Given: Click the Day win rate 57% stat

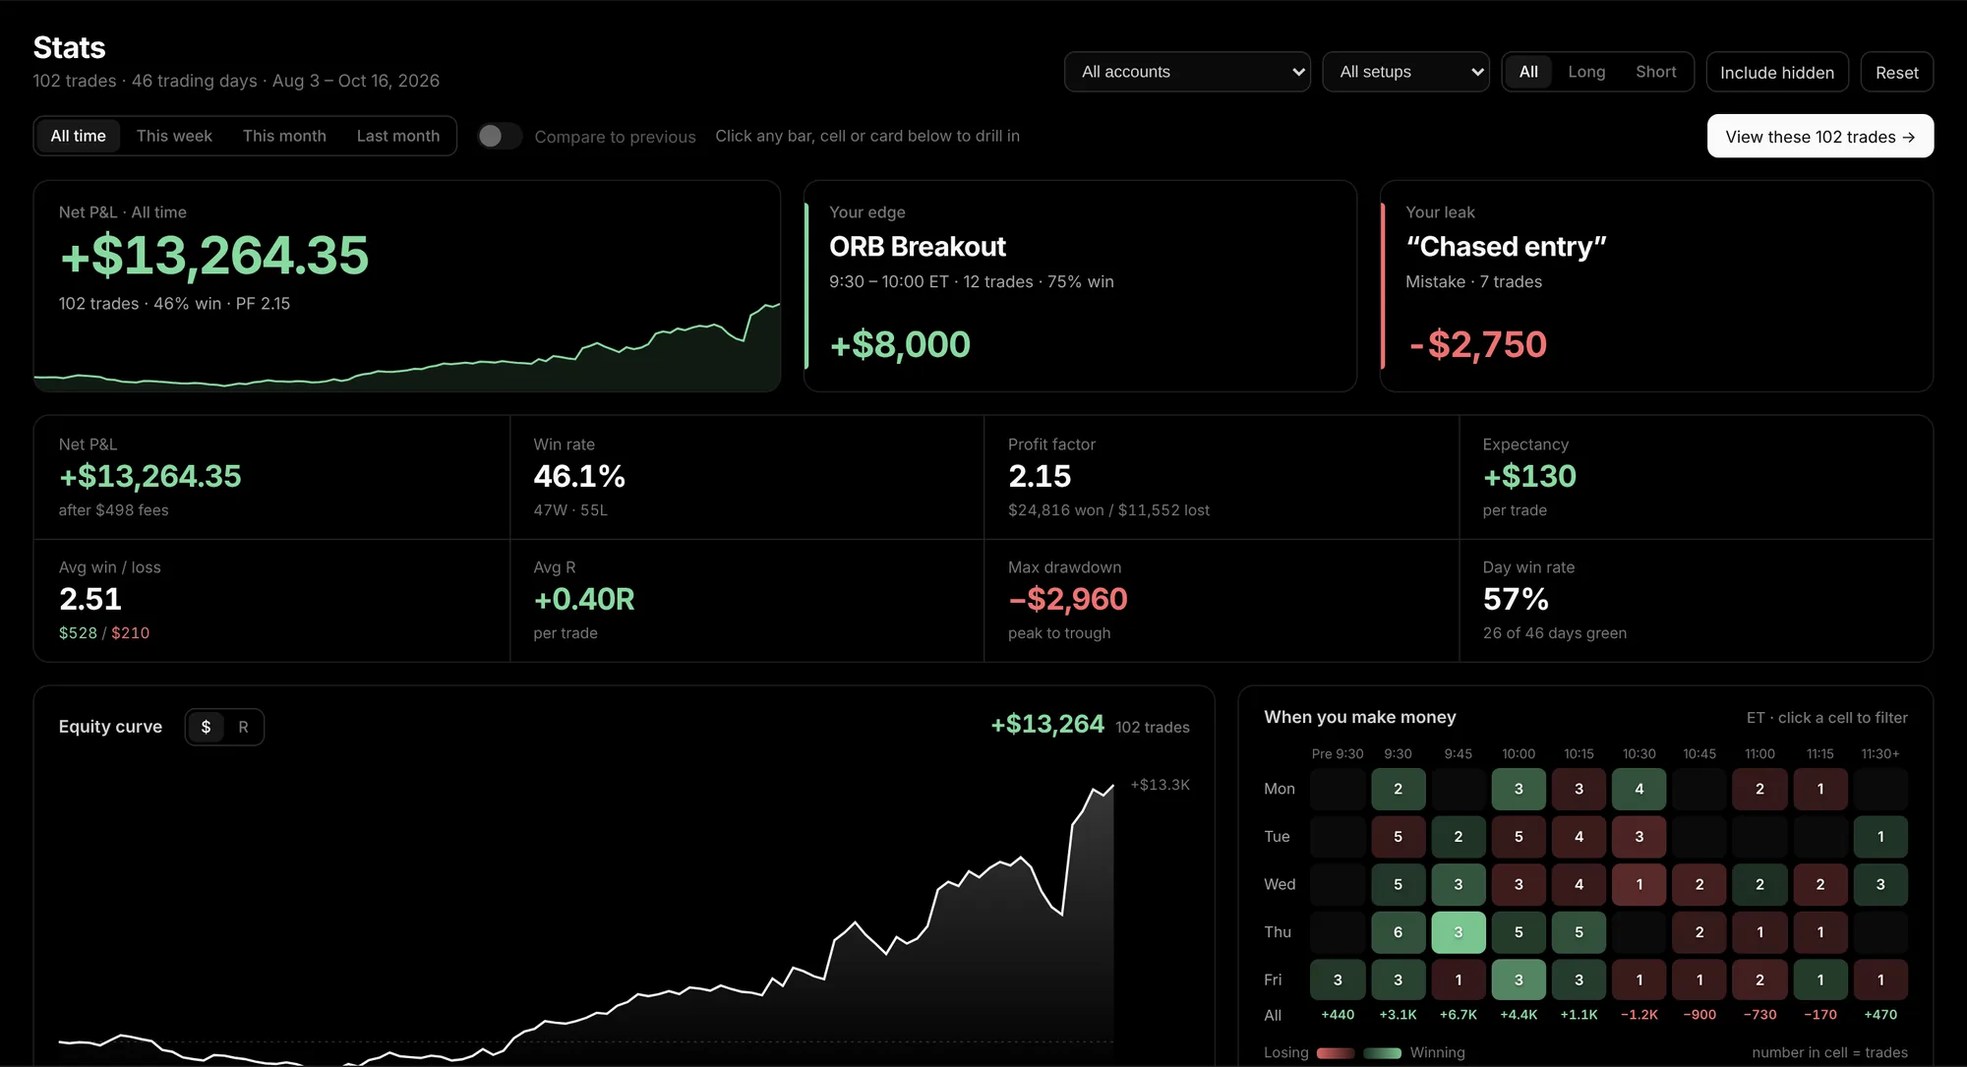Looking at the screenshot, I should coord(1696,600).
